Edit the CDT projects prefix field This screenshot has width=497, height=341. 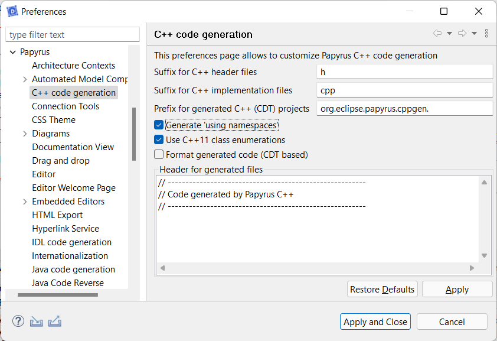[x=405, y=109]
